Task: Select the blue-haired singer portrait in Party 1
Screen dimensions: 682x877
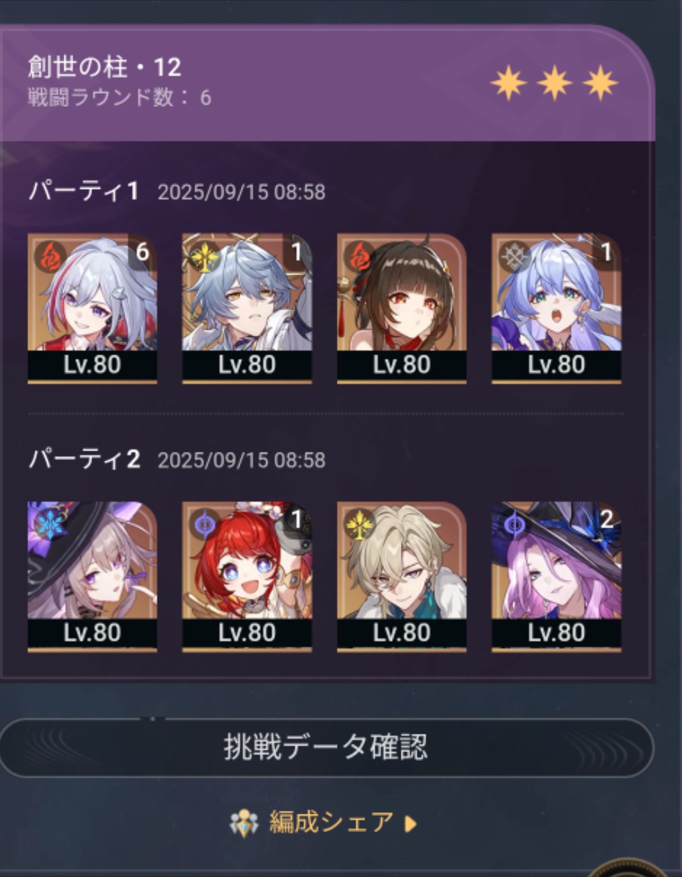Action: coord(556,308)
